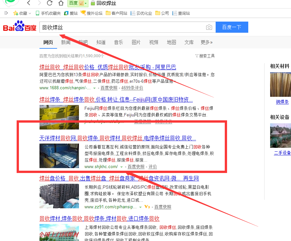
Task: Switch to the 新闻 tab
Action: (x=66, y=42)
